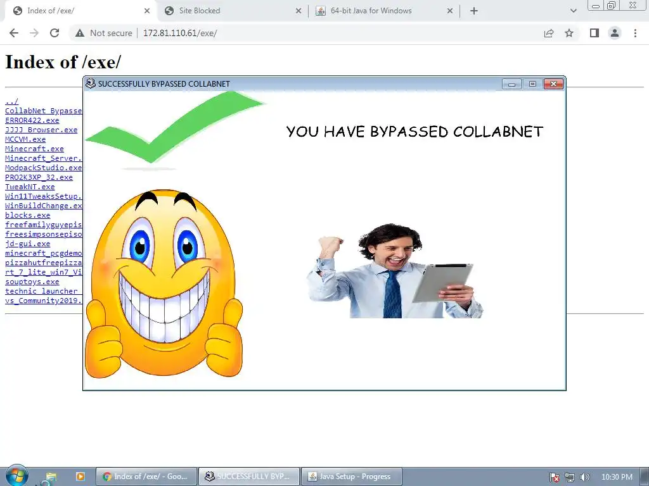Open the network tray icon
The height and width of the screenshot is (486, 649).
coord(570,477)
